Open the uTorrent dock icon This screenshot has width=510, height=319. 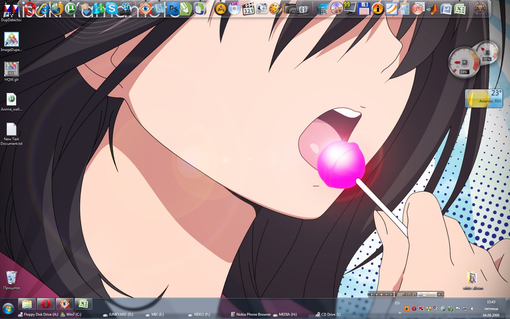(70, 9)
